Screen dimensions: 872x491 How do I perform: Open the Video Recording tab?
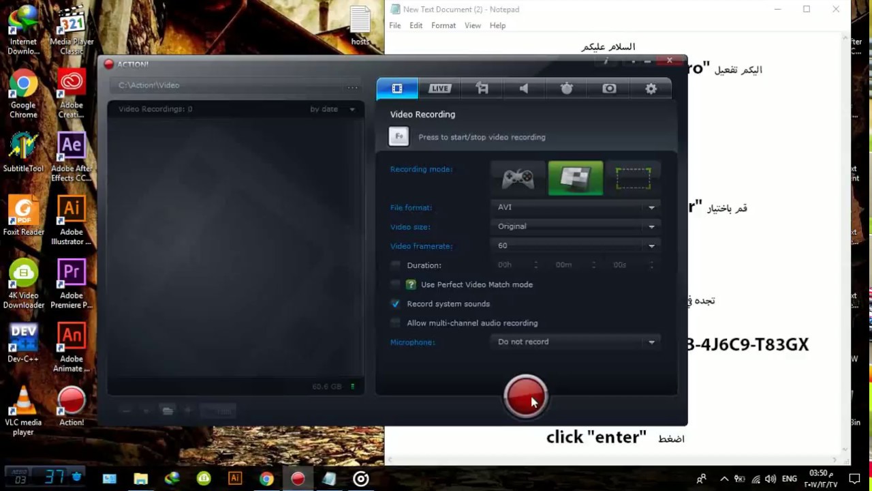point(397,89)
